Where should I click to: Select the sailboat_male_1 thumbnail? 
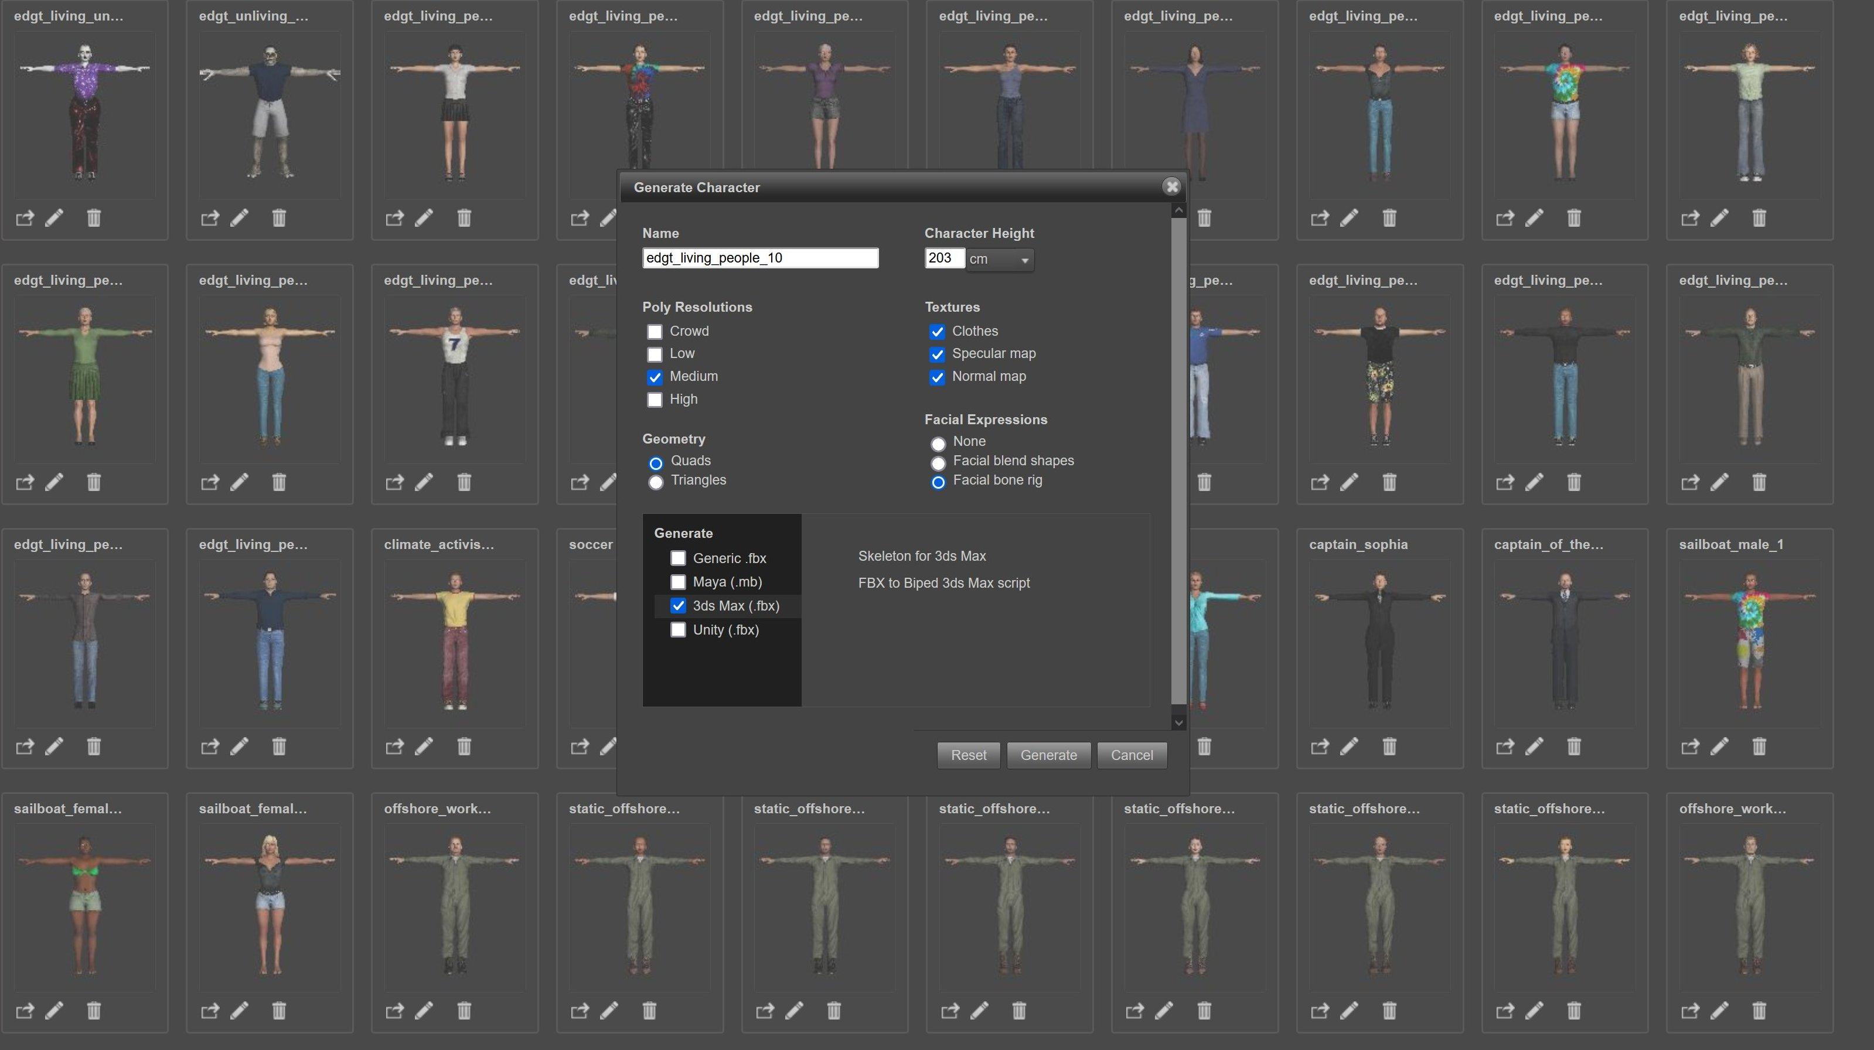coord(1750,643)
